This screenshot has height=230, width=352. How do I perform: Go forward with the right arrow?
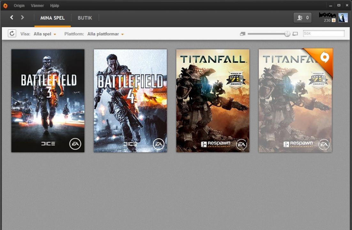point(22,18)
